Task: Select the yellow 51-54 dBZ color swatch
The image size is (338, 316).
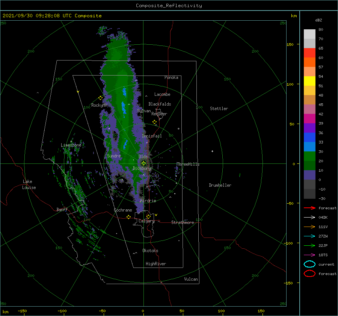Action: [x=309, y=81]
